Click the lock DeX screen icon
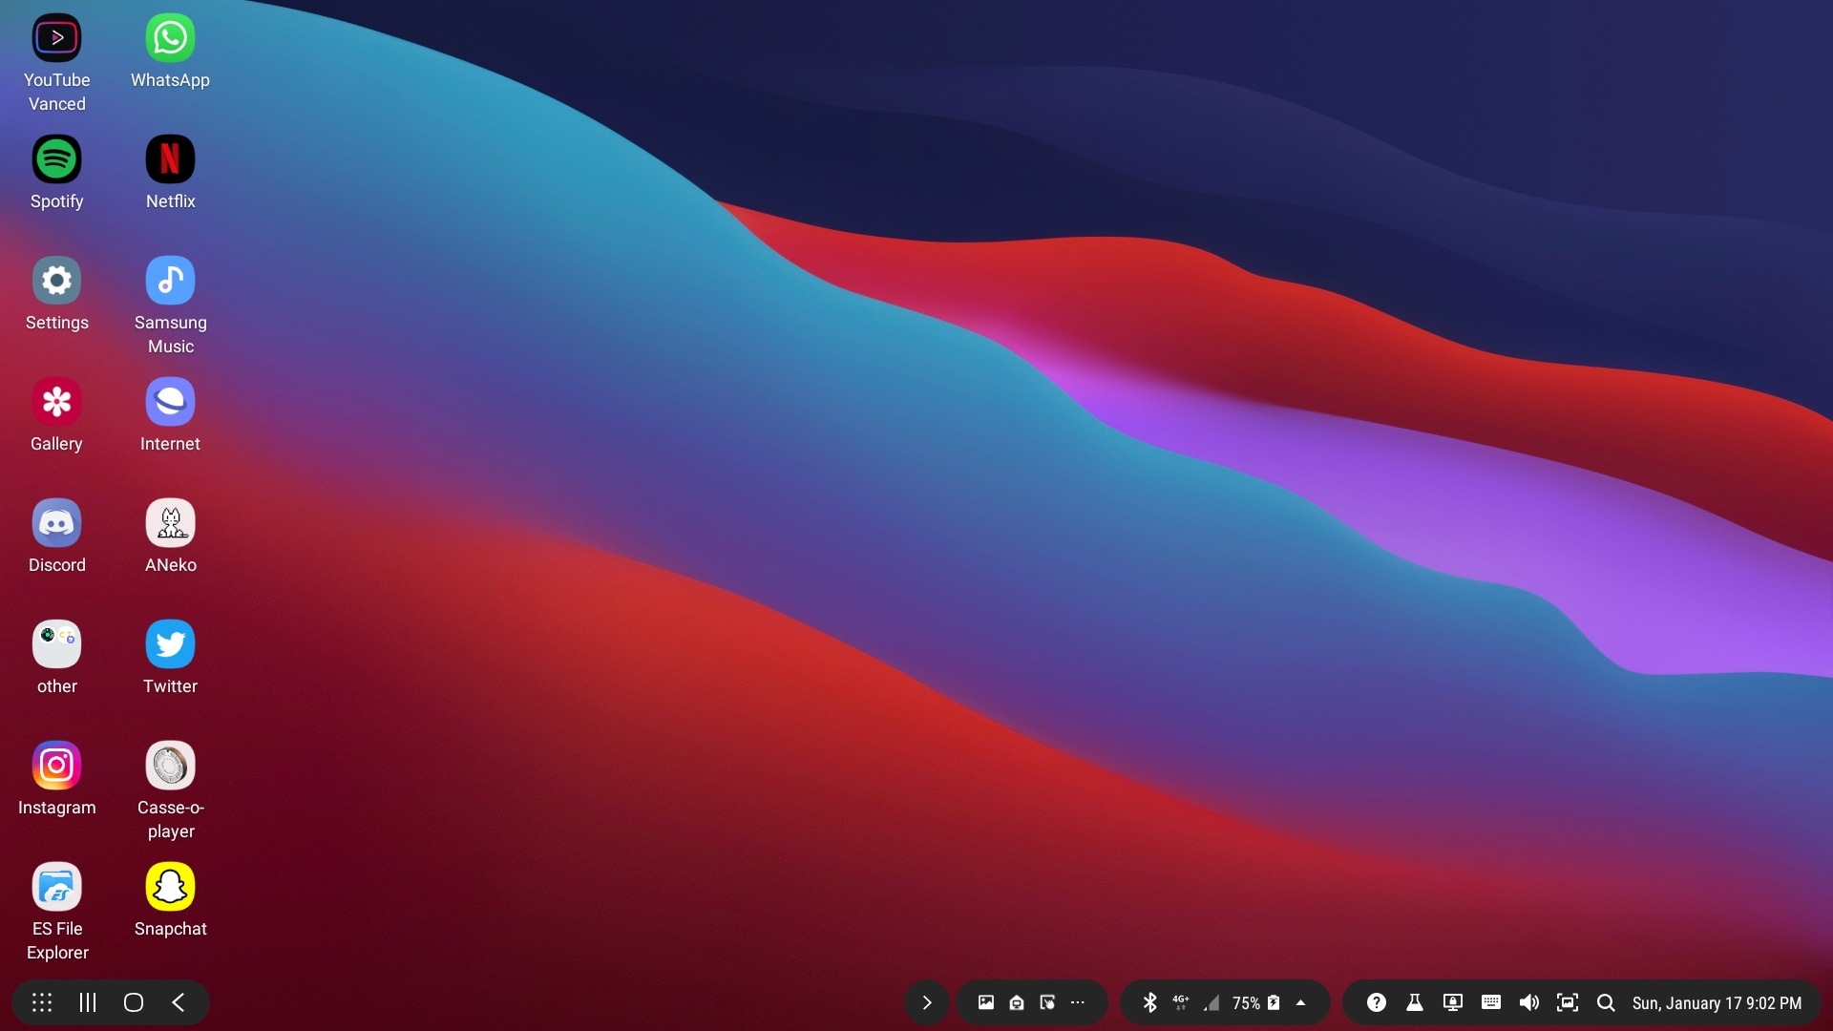 tap(1453, 1002)
